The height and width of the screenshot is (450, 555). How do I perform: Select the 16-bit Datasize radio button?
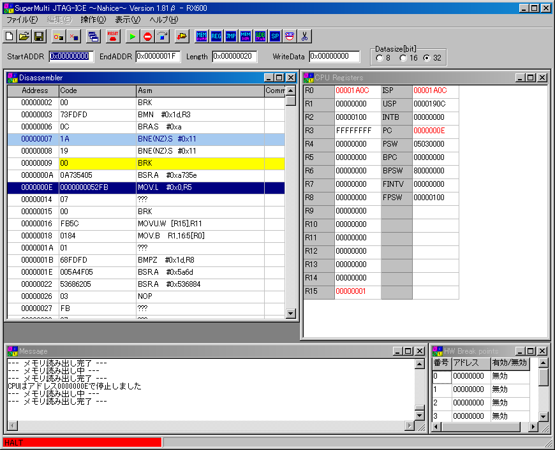pos(403,58)
